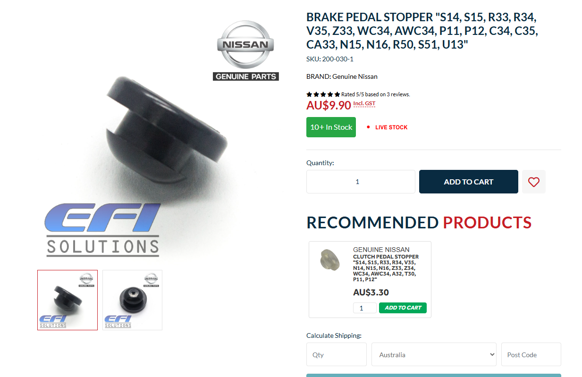Image resolution: width=582 pixels, height=377 pixels.
Task: Click the clutch pedal stopper product image
Action: 330,259
